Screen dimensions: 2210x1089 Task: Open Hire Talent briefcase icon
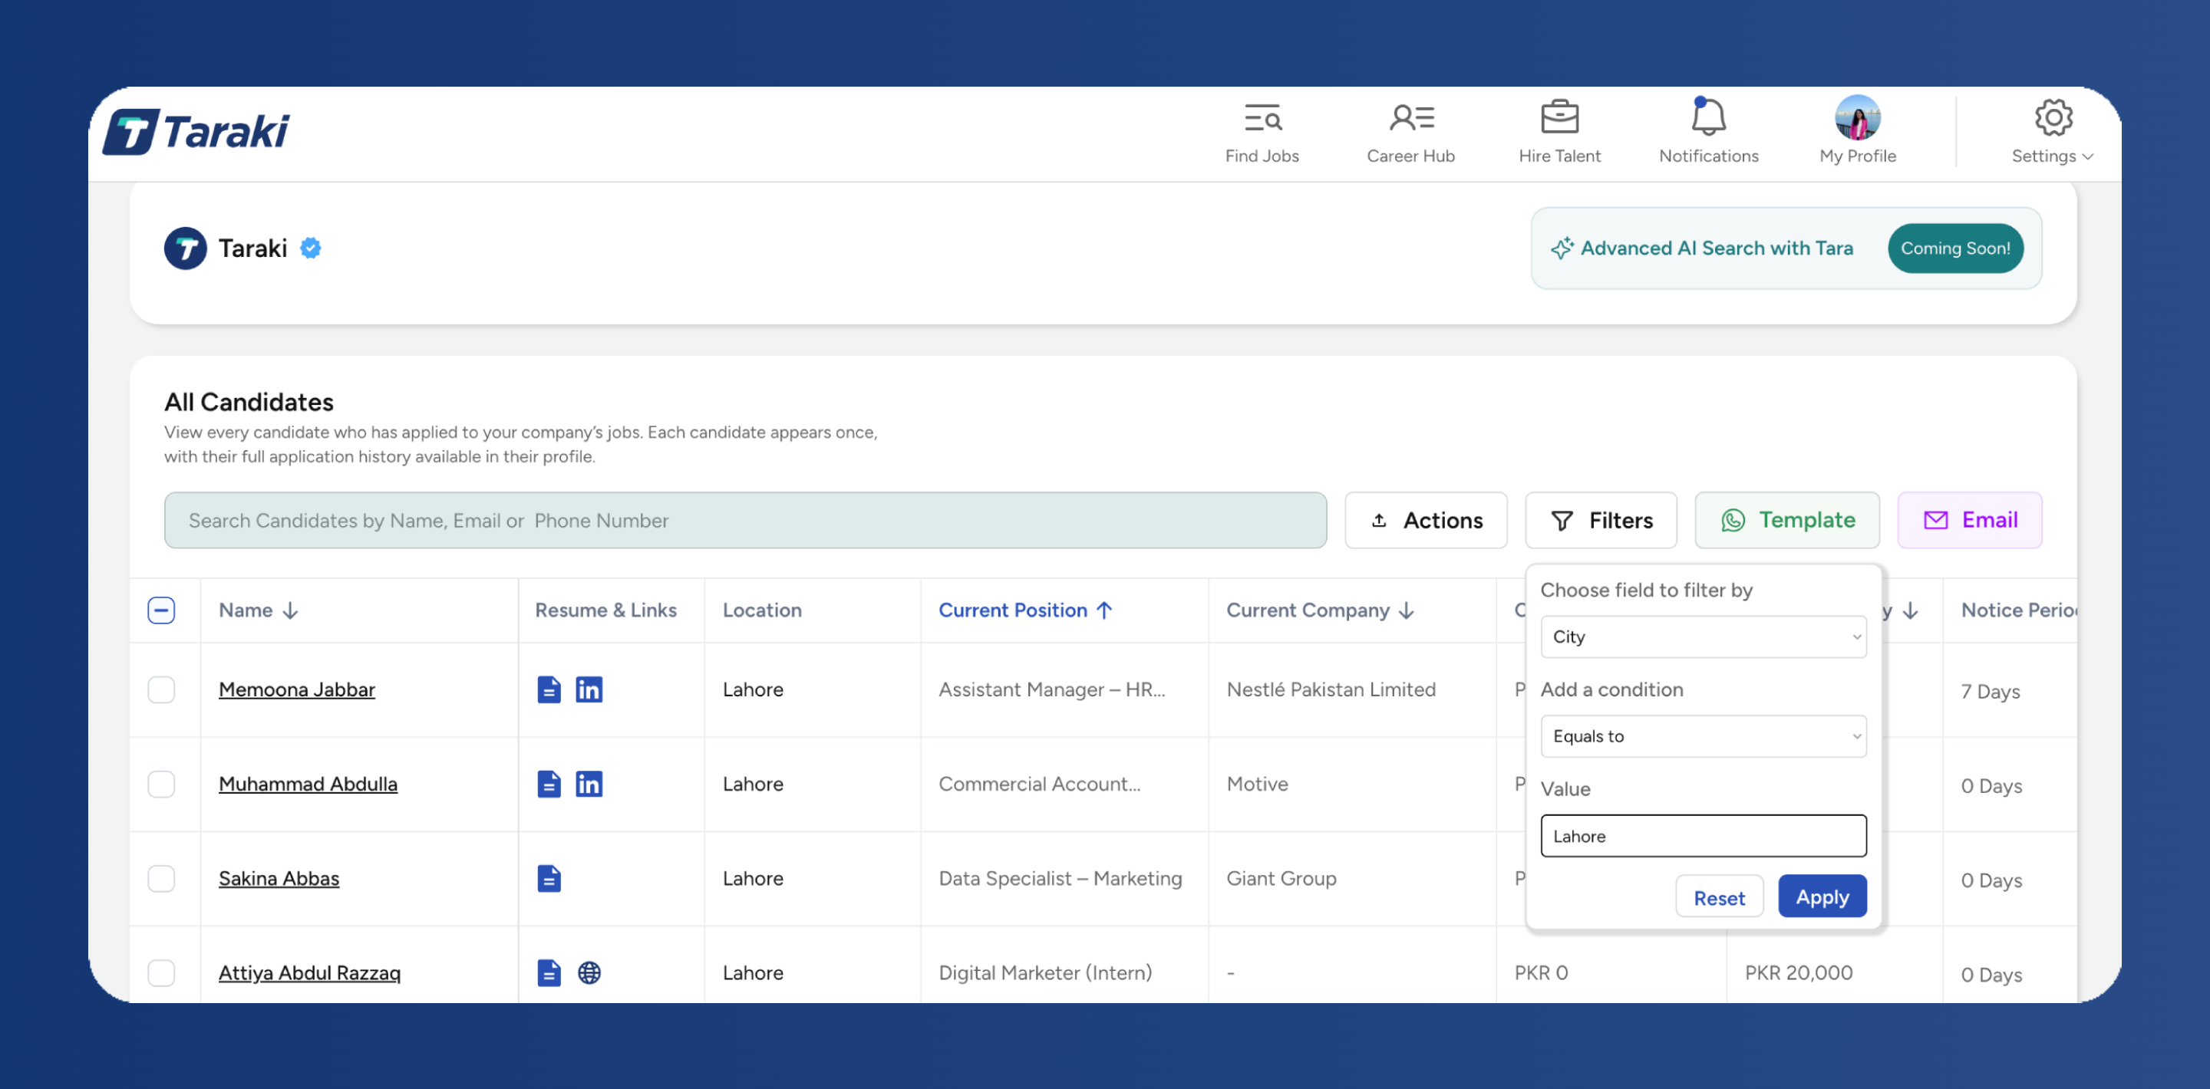tap(1559, 117)
